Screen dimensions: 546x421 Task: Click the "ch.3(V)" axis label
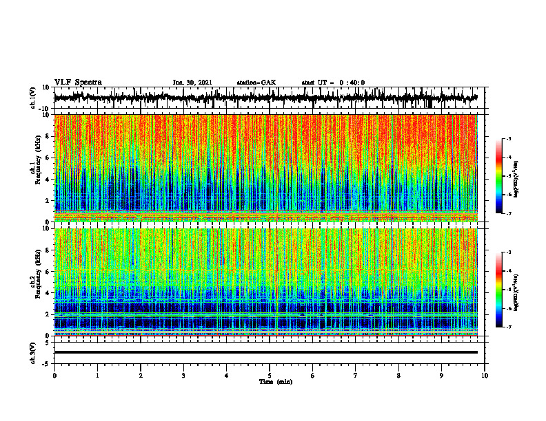(33, 353)
